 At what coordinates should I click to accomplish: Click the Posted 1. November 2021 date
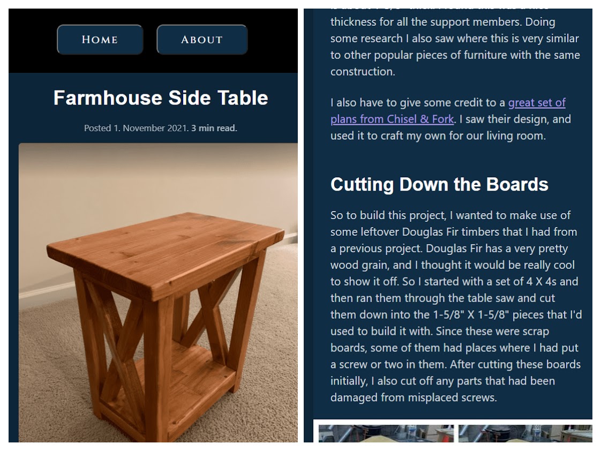[x=136, y=129]
